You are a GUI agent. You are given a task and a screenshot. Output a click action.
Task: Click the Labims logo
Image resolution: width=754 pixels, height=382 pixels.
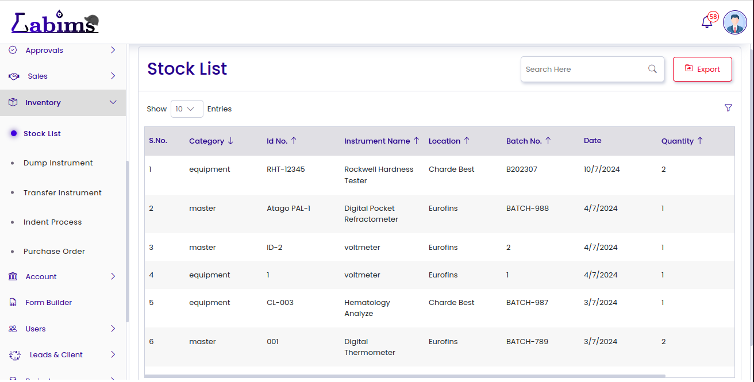[x=55, y=23]
